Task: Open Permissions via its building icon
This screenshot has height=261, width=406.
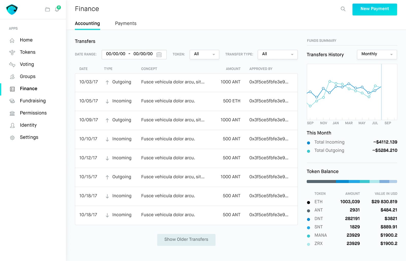Action: pos(12,113)
